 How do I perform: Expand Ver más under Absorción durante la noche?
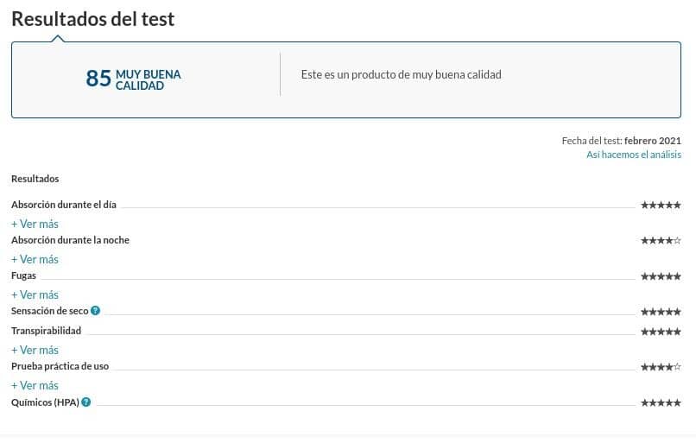point(35,260)
